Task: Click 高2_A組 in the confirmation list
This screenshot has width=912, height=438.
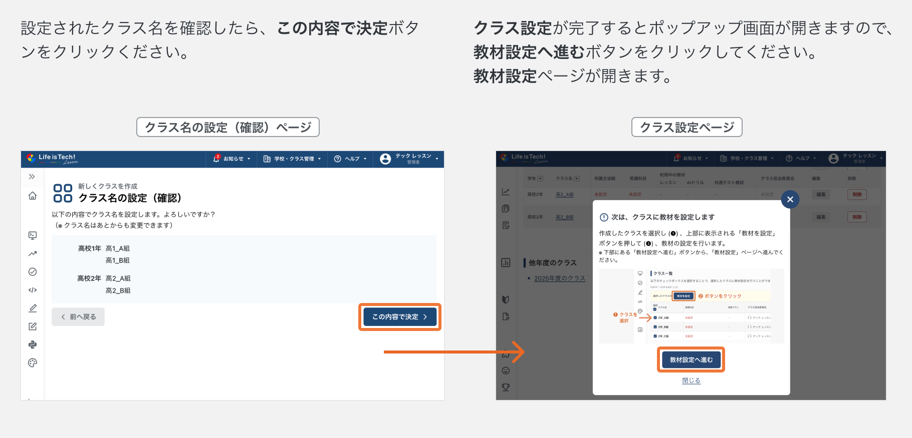Action: point(118,278)
